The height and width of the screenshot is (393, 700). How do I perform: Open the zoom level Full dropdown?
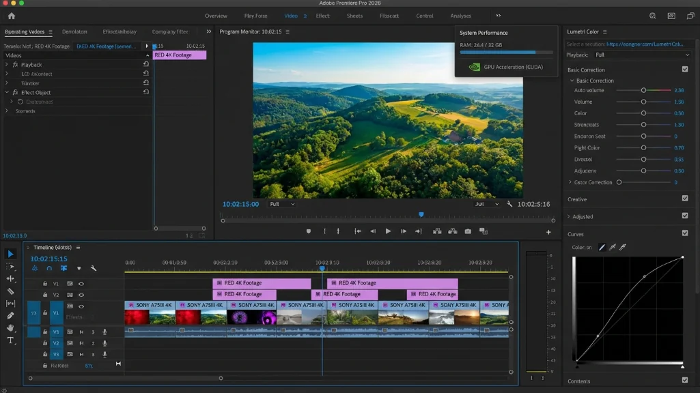coord(281,204)
